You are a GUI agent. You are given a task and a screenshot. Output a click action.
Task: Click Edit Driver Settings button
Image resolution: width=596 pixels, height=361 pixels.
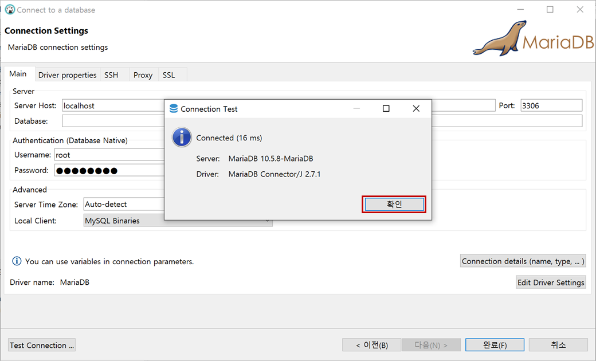click(x=551, y=282)
